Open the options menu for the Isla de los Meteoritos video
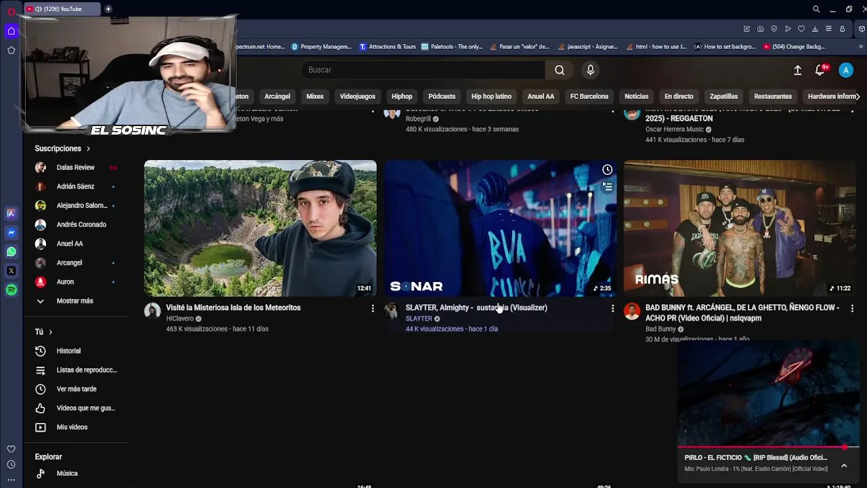The image size is (867, 488). (372, 308)
